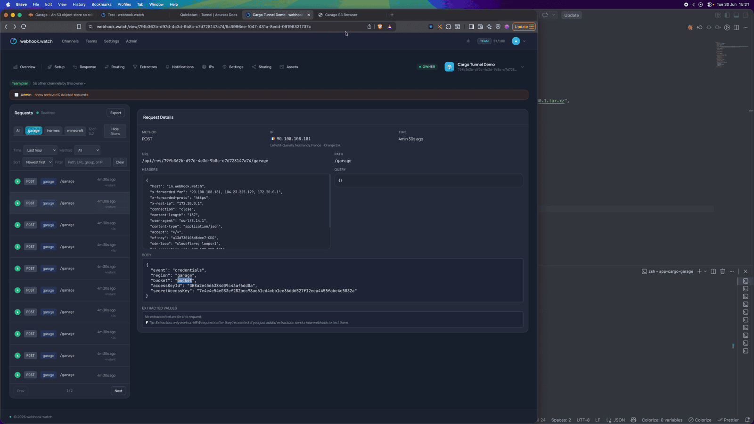Open the channel Settings tab
Viewport: 754px width, 424px height.
point(233,67)
